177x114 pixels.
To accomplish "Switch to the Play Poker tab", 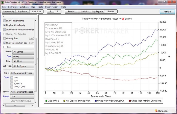I will pos(23,12).
